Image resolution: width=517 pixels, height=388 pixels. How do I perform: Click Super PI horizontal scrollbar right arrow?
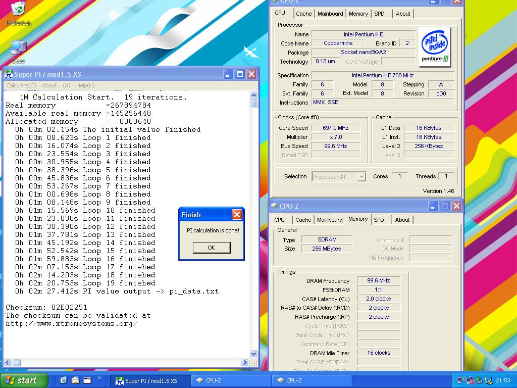tap(245, 363)
